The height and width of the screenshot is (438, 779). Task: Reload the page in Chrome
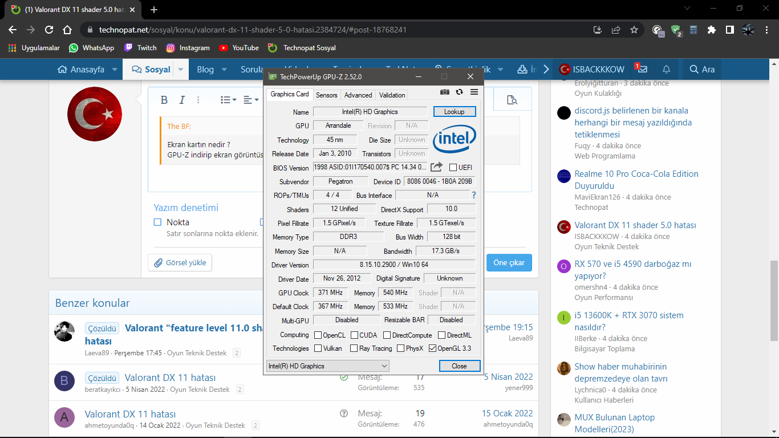click(49, 30)
